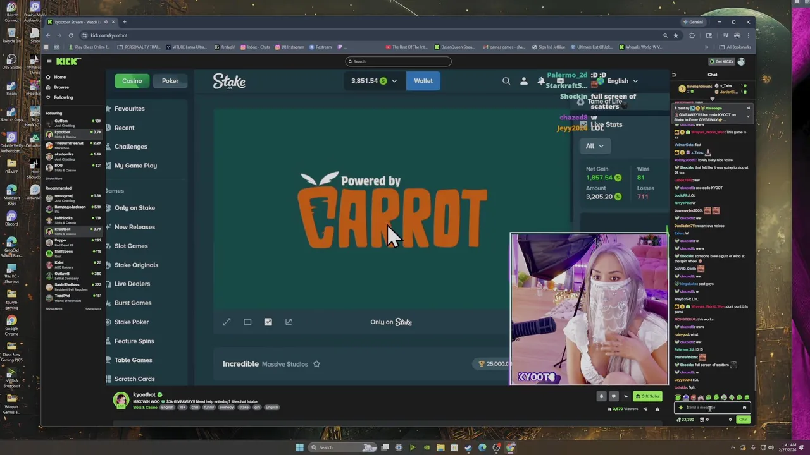
Task: Open Scratch Cards category
Action: (134, 379)
